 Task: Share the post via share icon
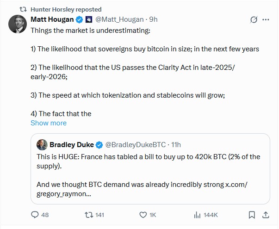[266, 215]
